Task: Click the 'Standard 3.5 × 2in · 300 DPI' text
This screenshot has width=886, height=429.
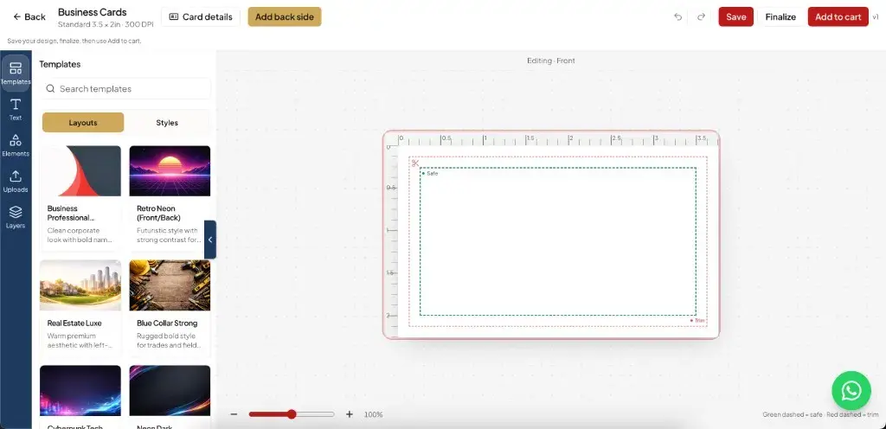Action: click(x=105, y=25)
